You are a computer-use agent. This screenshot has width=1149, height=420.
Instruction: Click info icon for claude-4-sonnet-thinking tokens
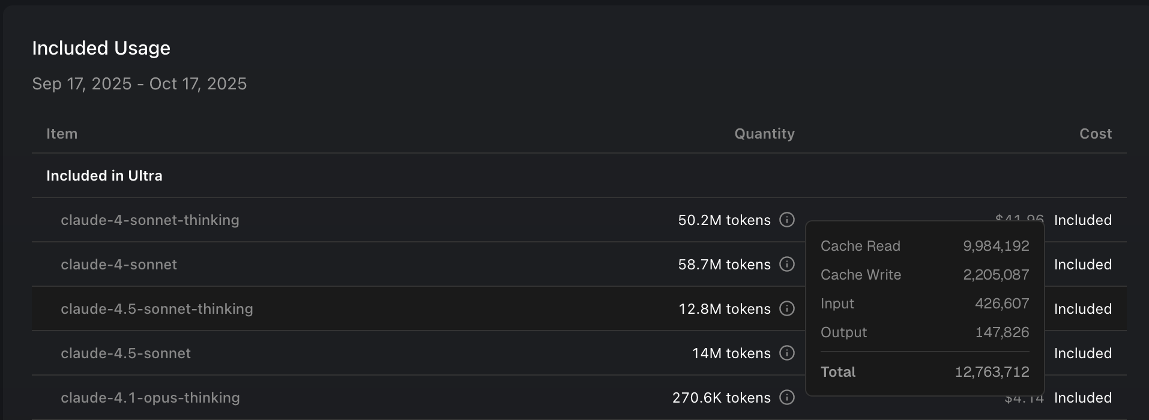pyautogui.click(x=786, y=220)
